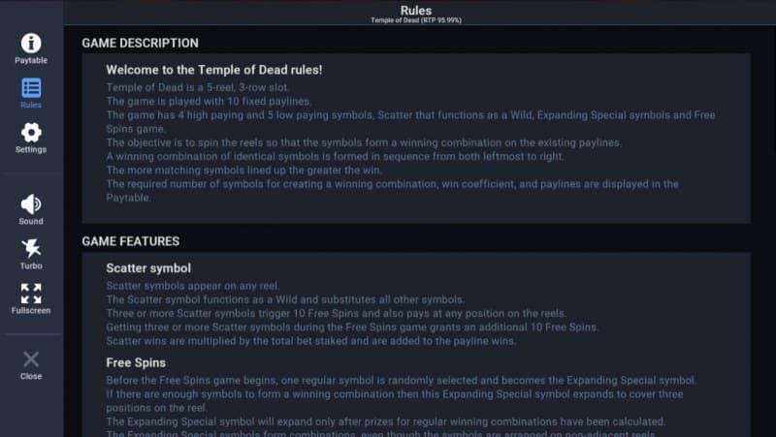Select the Rules label in sidebar
Viewport: 776px width, 437px height.
click(x=31, y=105)
